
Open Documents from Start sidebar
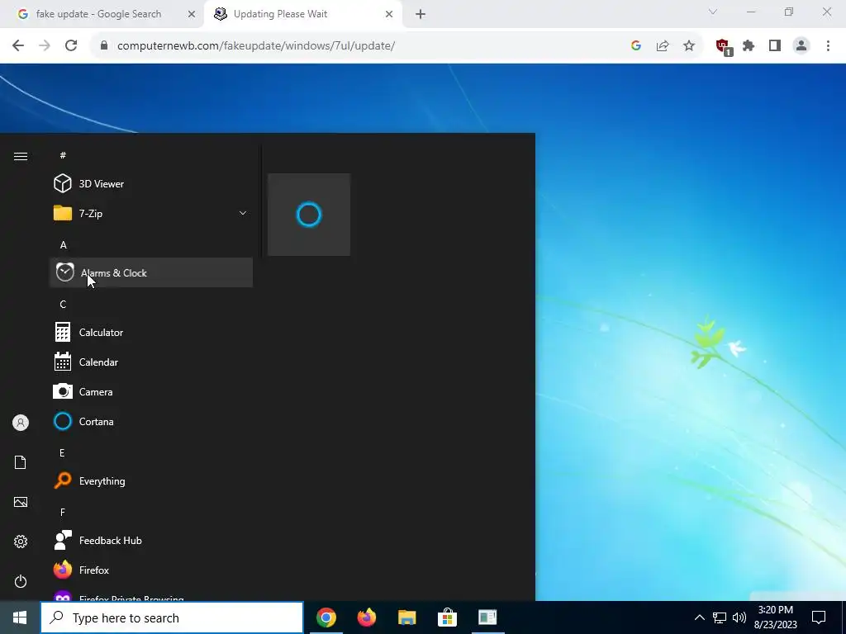[21, 462]
